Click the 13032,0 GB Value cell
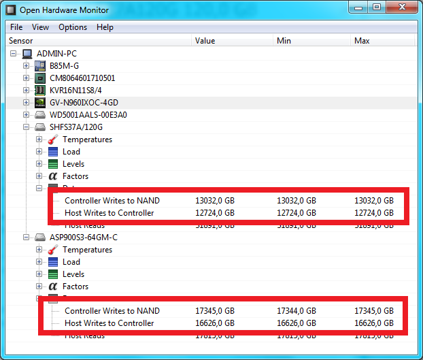Viewport: 423px width, 360px height. 215,201
